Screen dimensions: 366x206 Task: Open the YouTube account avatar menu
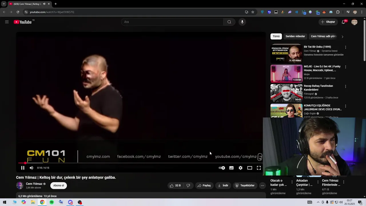(x=354, y=22)
